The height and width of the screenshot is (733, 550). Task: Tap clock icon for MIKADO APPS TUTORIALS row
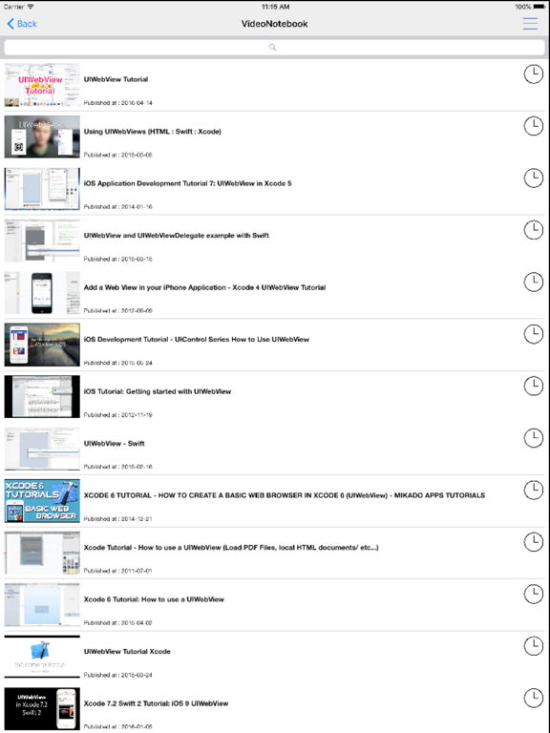(x=533, y=490)
